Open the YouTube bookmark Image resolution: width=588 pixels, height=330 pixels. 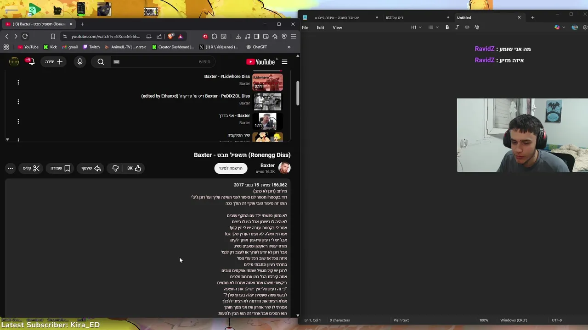coord(28,47)
